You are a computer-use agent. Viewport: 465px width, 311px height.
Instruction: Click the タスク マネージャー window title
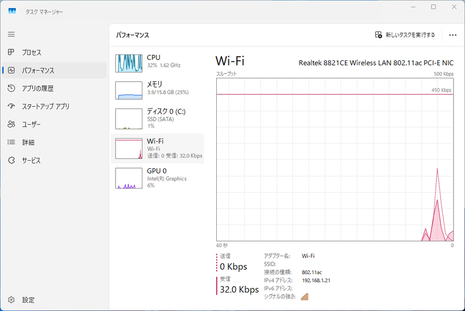click(44, 12)
